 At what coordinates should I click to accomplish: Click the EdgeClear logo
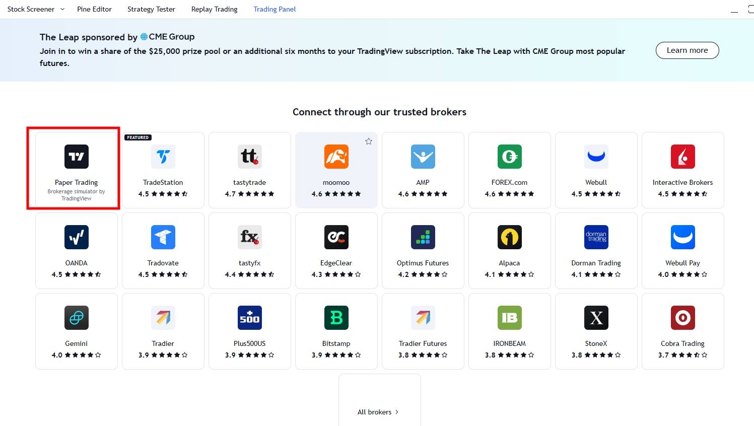pyautogui.click(x=336, y=237)
